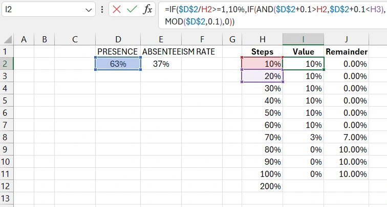Select the Steps cell containing 200%
Screen dimensions: 387x207
(x=262, y=186)
